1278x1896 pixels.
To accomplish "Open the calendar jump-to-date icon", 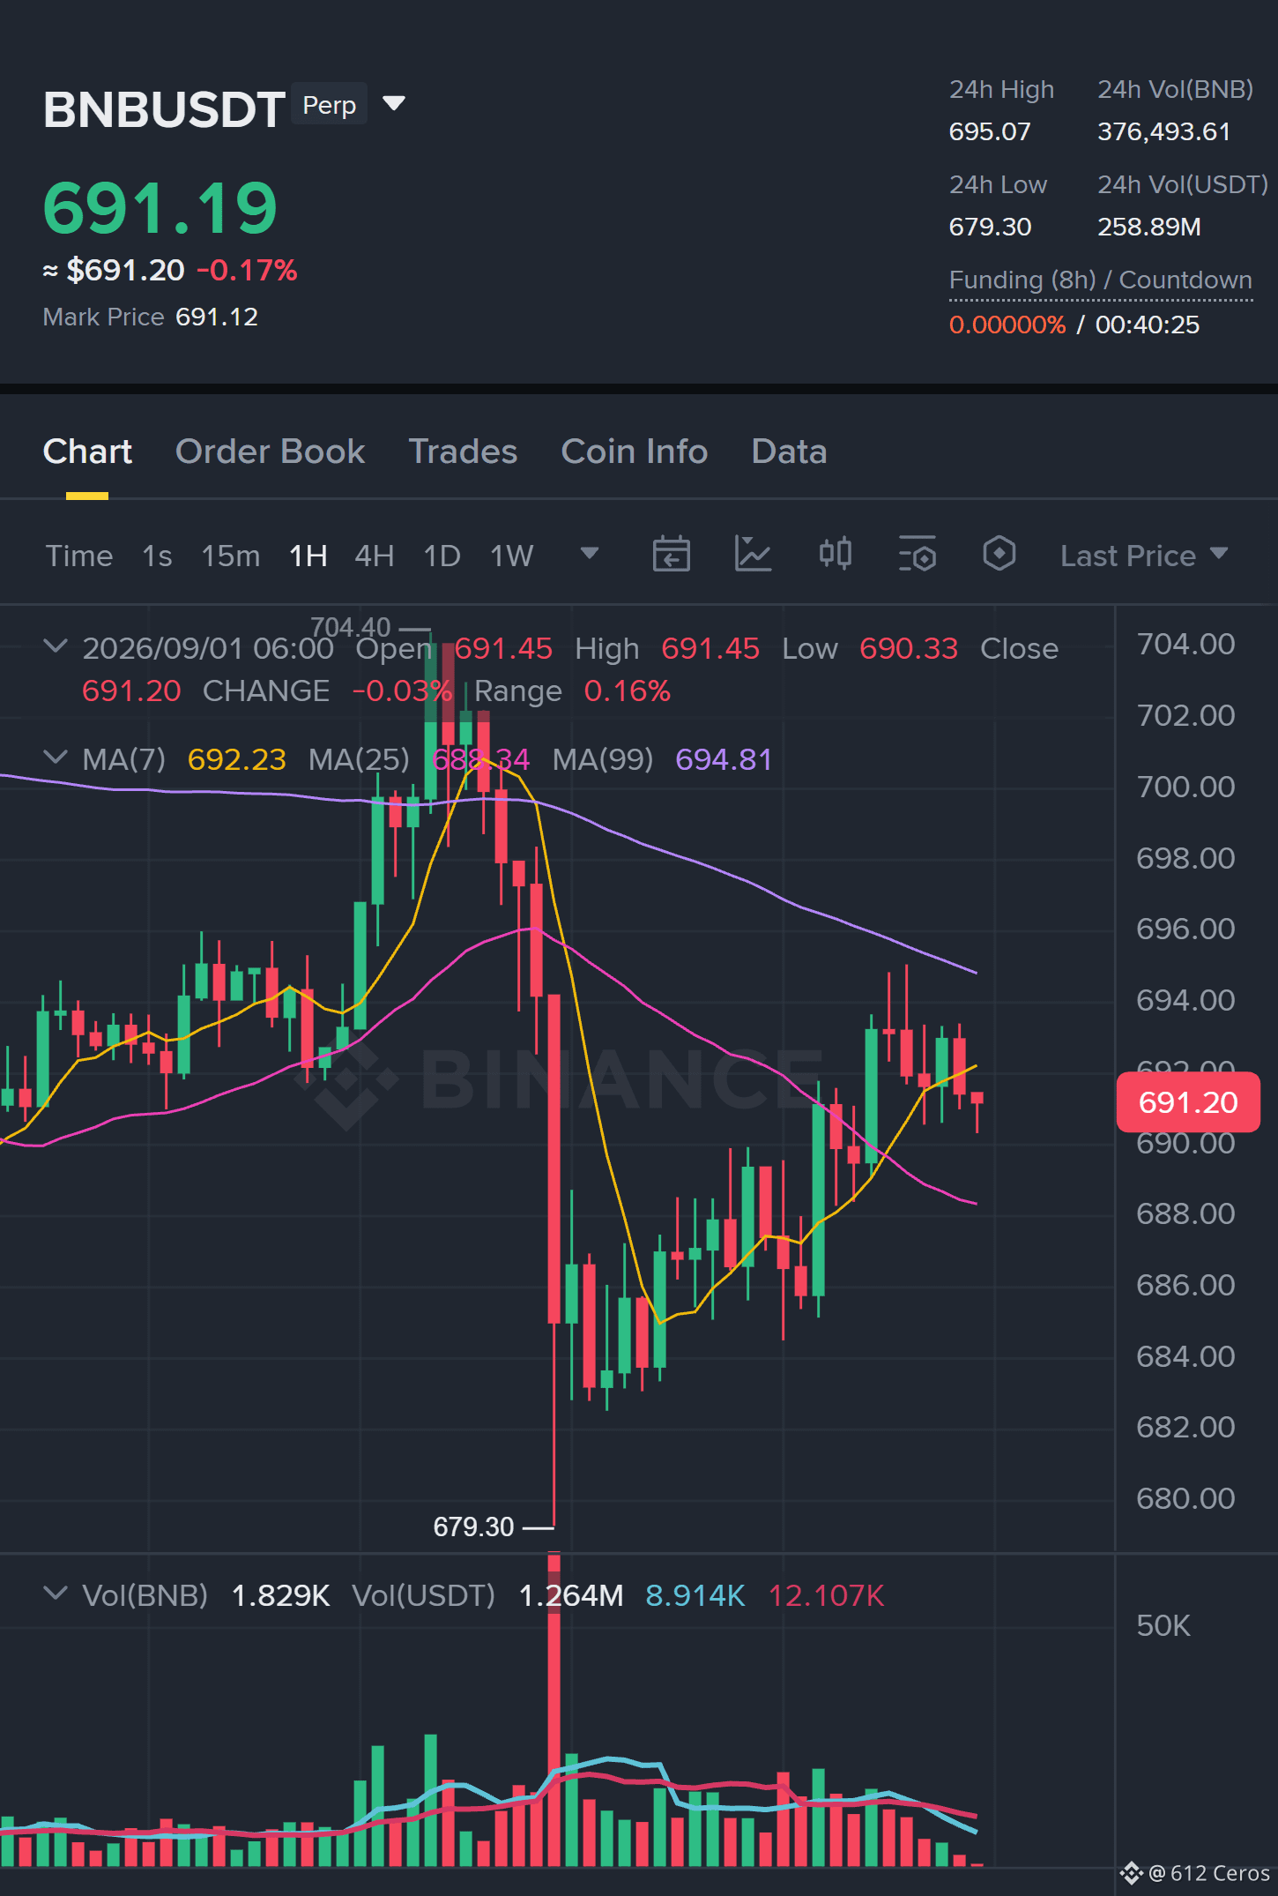I will (x=671, y=555).
